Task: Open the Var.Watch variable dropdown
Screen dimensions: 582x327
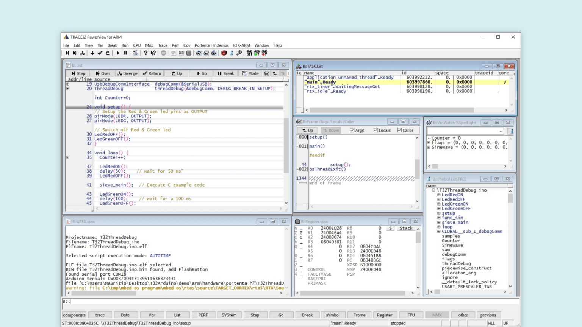Action: pos(501,131)
